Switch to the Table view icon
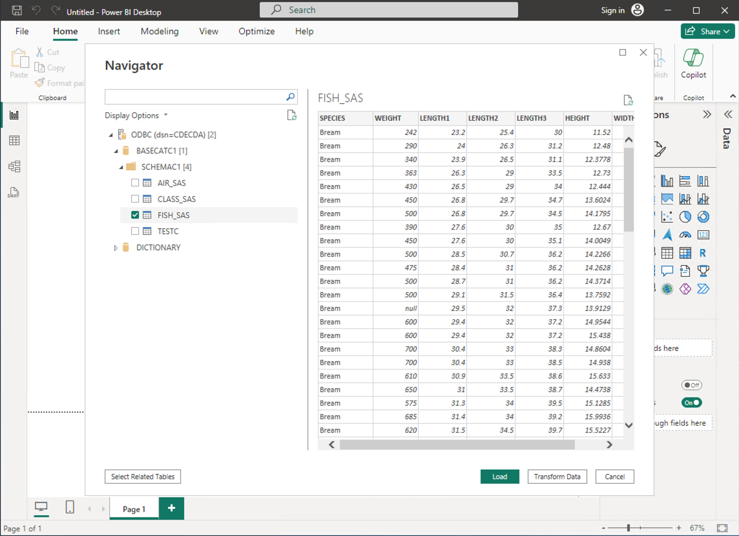Viewport: 739px width, 536px height. tap(14, 141)
